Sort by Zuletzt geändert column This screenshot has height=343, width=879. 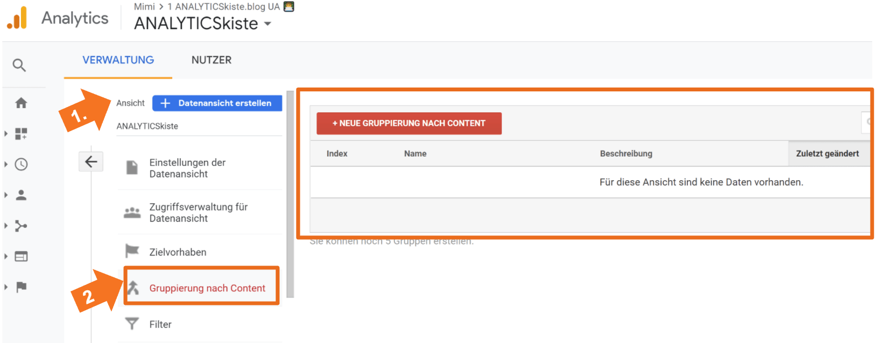[828, 154]
